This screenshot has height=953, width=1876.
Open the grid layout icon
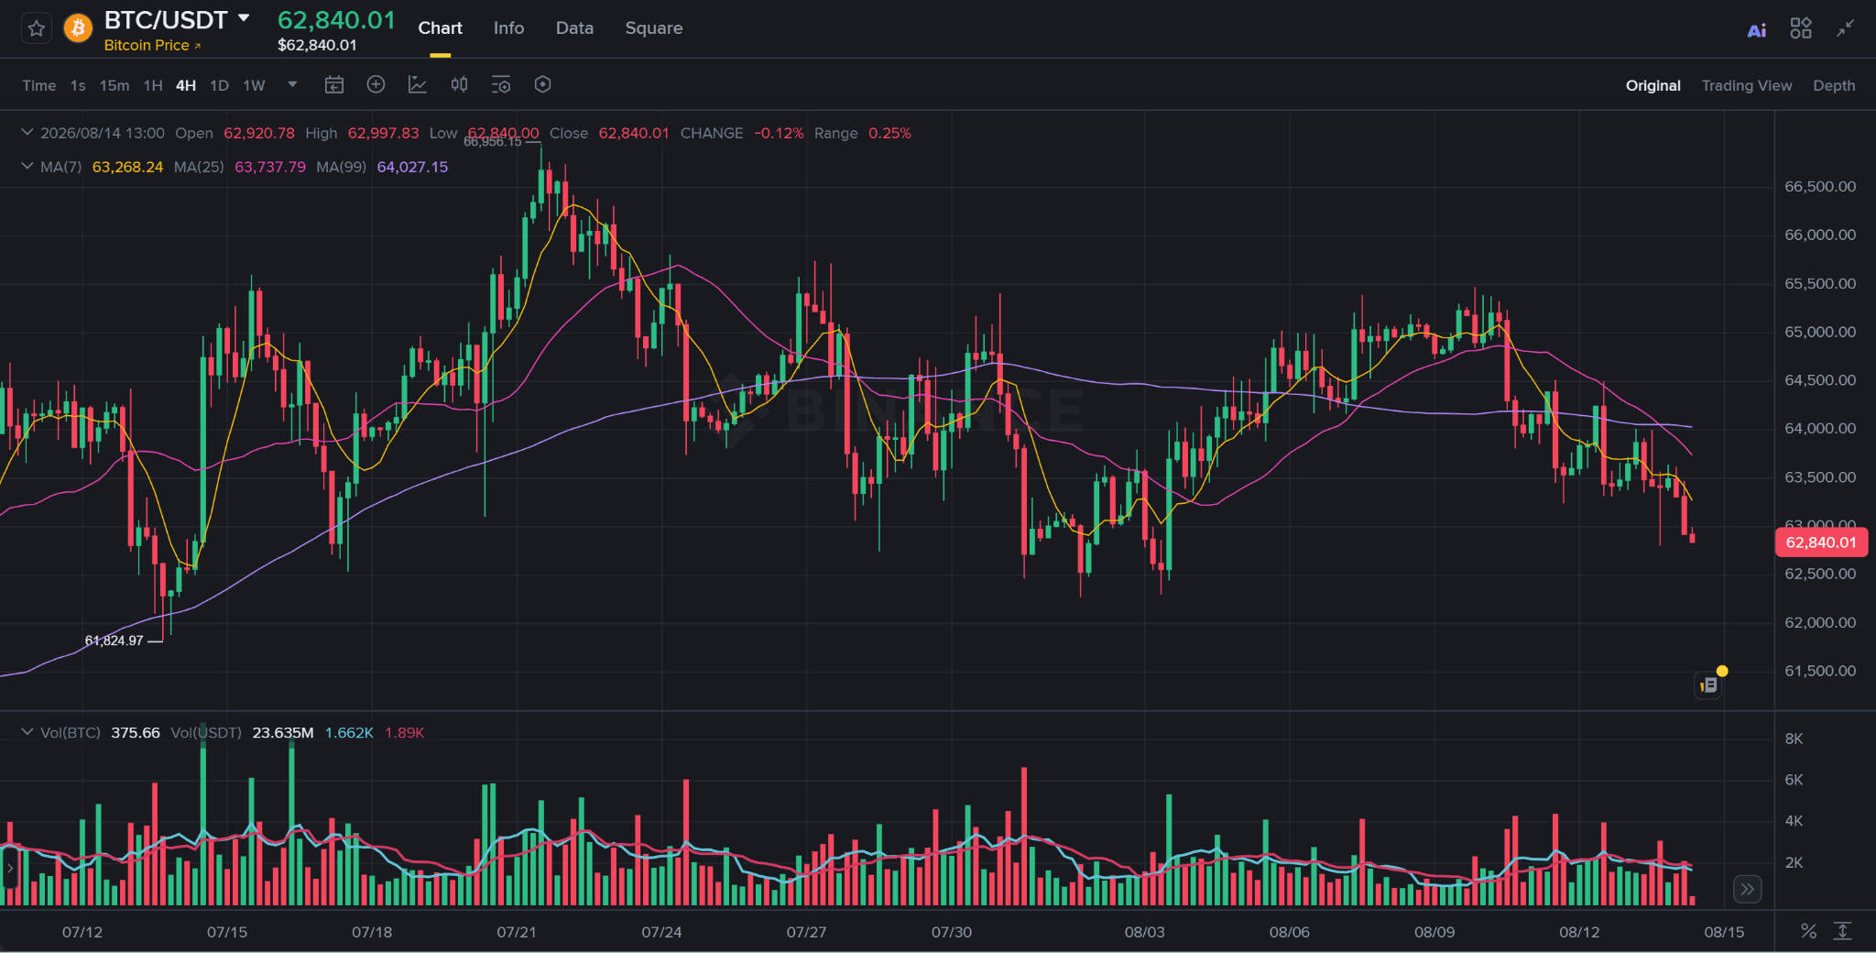click(1801, 28)
